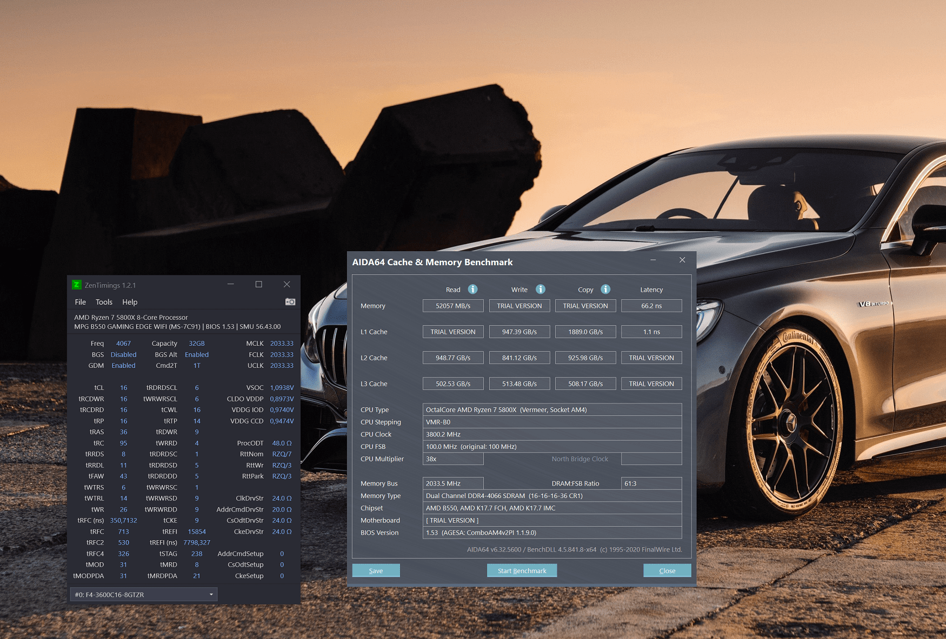Click the CPU Stepping VMR-B0 field
Image resolution: width=946 pixels, height=639 pixels.
pos(552,422)
